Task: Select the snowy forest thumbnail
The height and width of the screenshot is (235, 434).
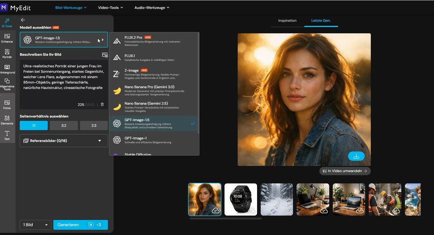Action: point(277,199)
